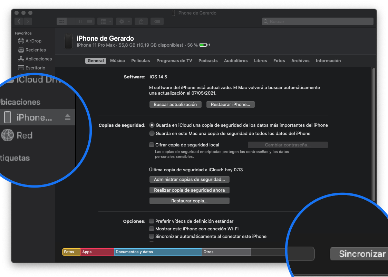Open the Action gear dropdown menu
The image size is (388, 277).
[124, 21]
